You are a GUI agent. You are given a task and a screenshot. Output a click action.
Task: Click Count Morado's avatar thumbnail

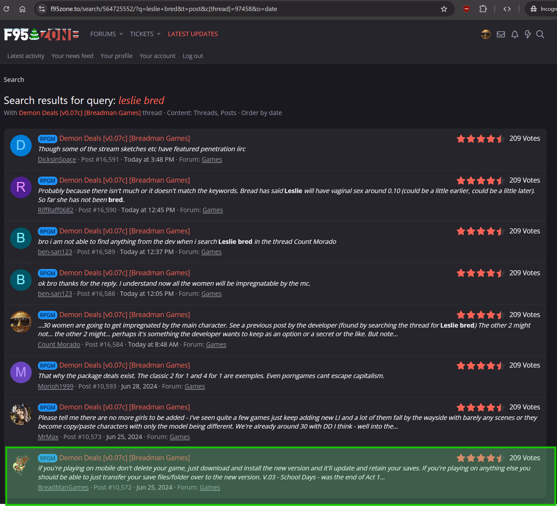pyautogui.click(x=21, y=322)
